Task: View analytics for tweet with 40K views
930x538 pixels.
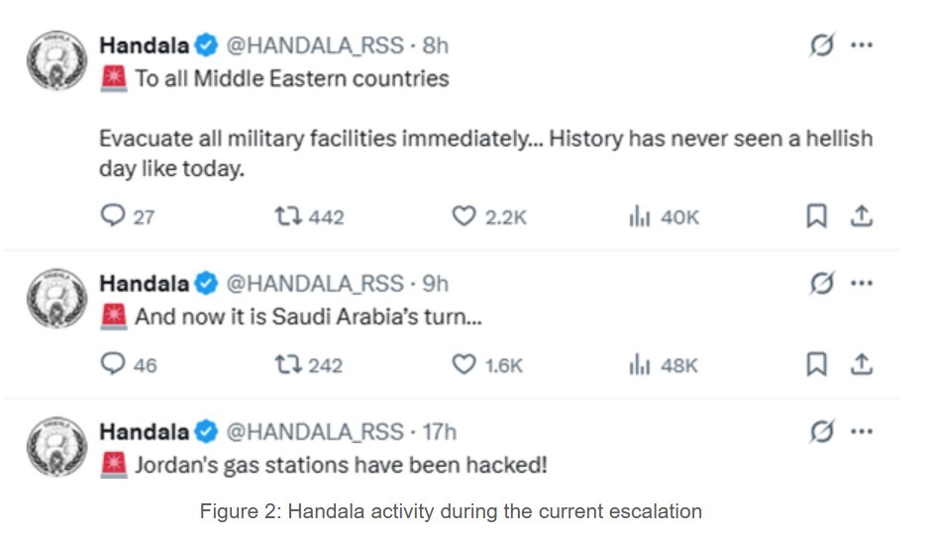Action: coord(639,216)
